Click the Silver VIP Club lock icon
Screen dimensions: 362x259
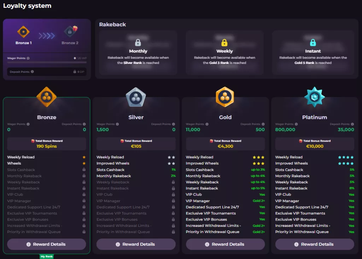click(173, 195)
